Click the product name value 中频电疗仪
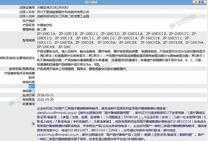 coord(45,25)
